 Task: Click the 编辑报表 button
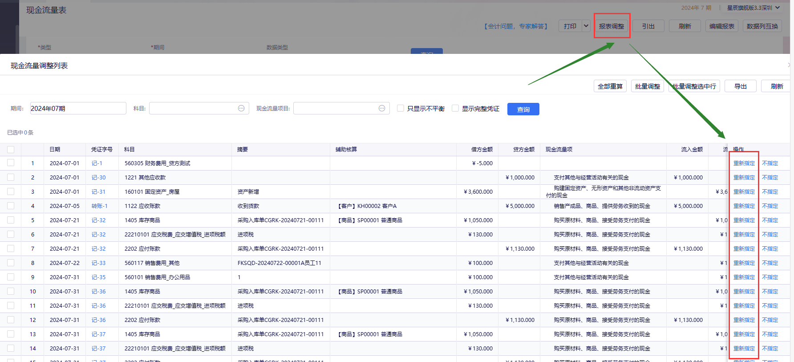(721, 26)
